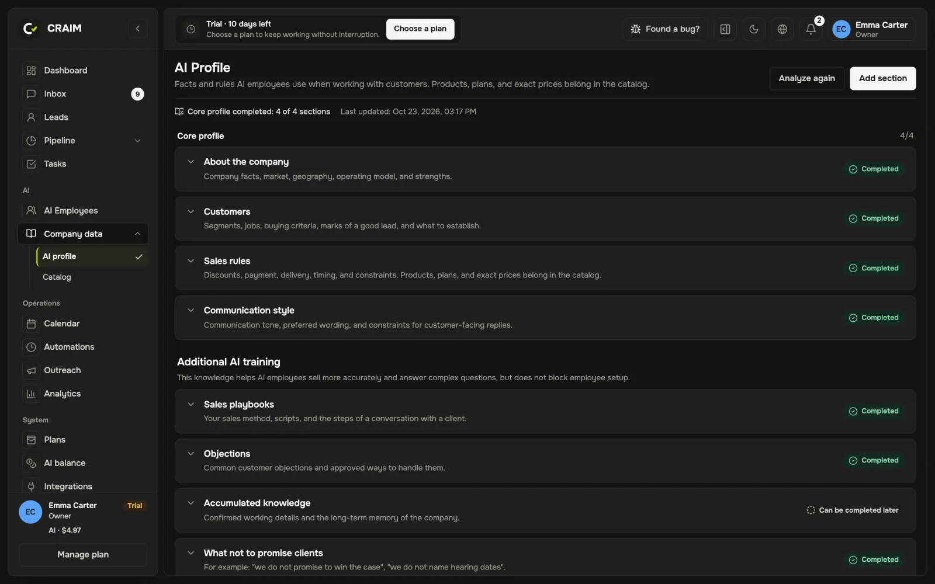The height and width of the screenshot is (584, 935).
Task: Open AI Employees menu item
Action: point(83,211)
